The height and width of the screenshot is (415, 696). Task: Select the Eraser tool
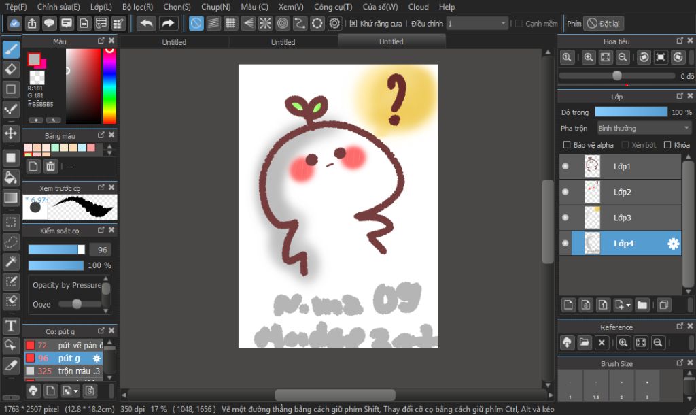pyautogui.click(x=11, y=69)
